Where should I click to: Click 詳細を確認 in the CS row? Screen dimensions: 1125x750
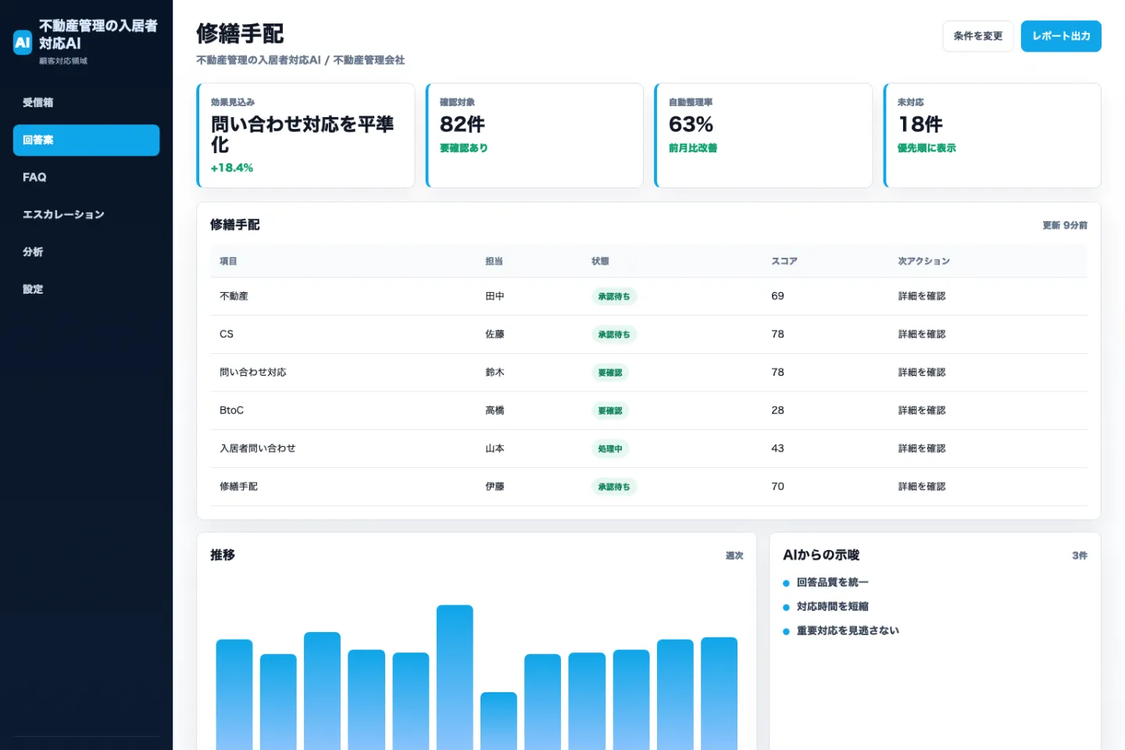pos(921,334)
